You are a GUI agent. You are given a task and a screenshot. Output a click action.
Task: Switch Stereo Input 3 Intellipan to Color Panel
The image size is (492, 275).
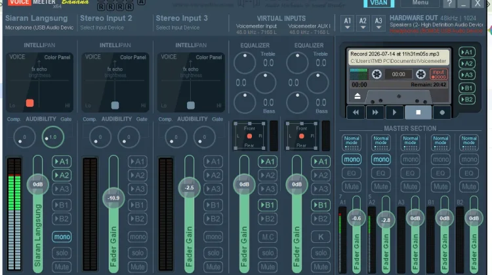(209, 58)
